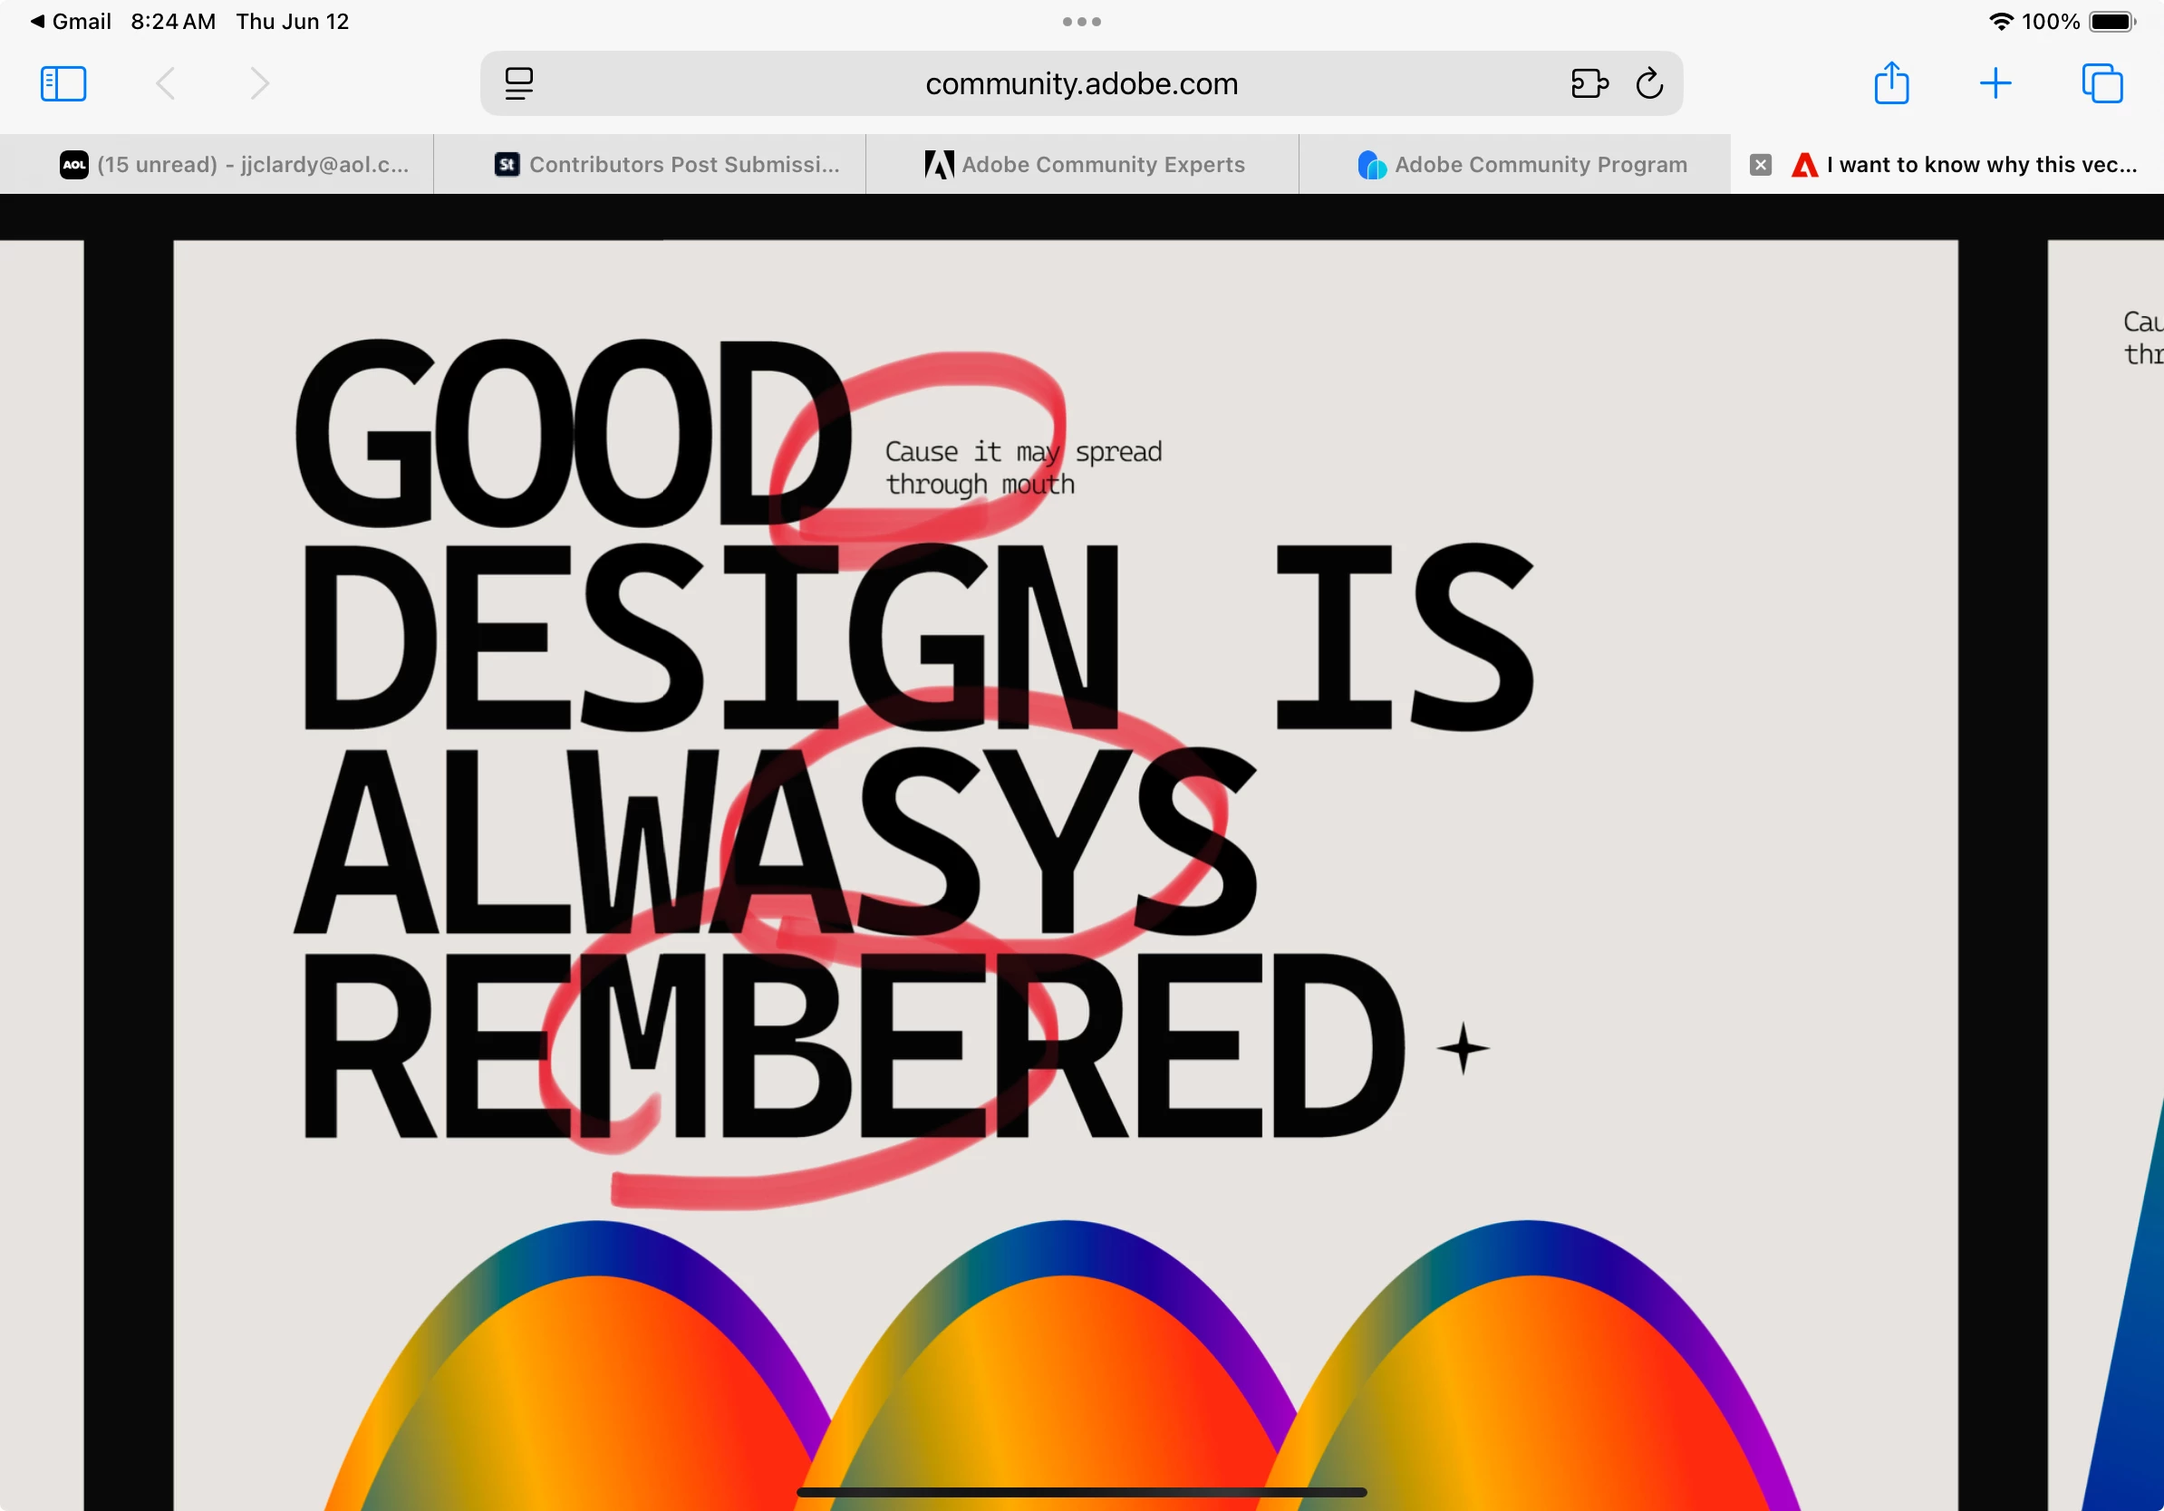Open page settings reader menu icon
2164x1511 pixels.
click(x=518, y=84)
